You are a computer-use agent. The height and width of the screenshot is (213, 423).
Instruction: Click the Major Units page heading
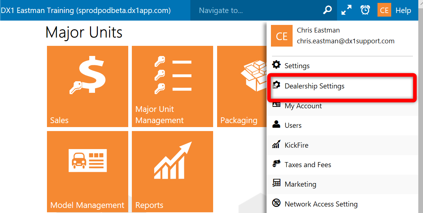[84, 32]
